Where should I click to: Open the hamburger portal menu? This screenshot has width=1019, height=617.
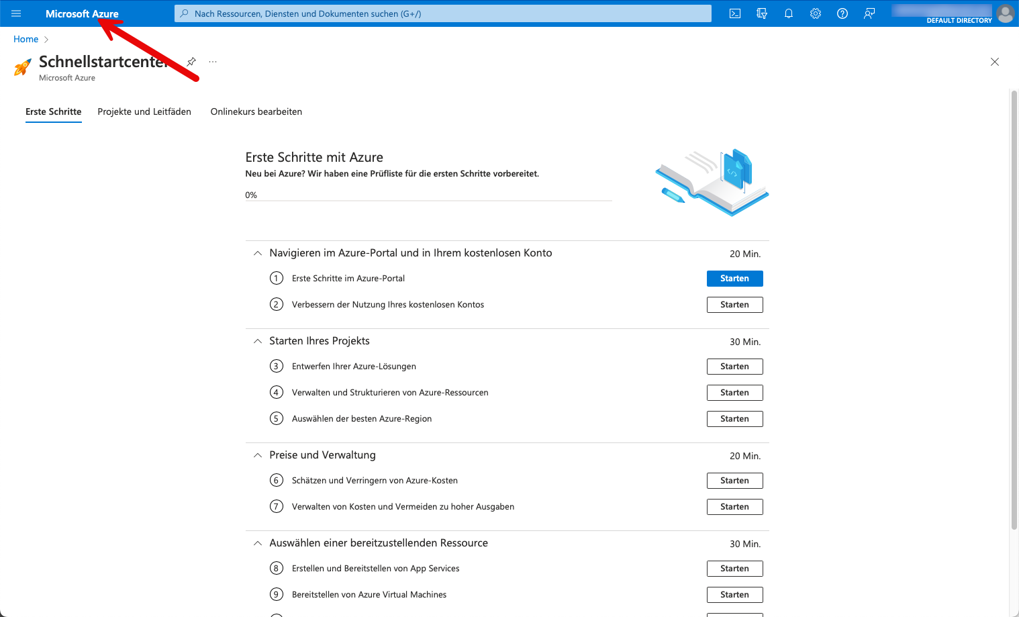(16, 13)
